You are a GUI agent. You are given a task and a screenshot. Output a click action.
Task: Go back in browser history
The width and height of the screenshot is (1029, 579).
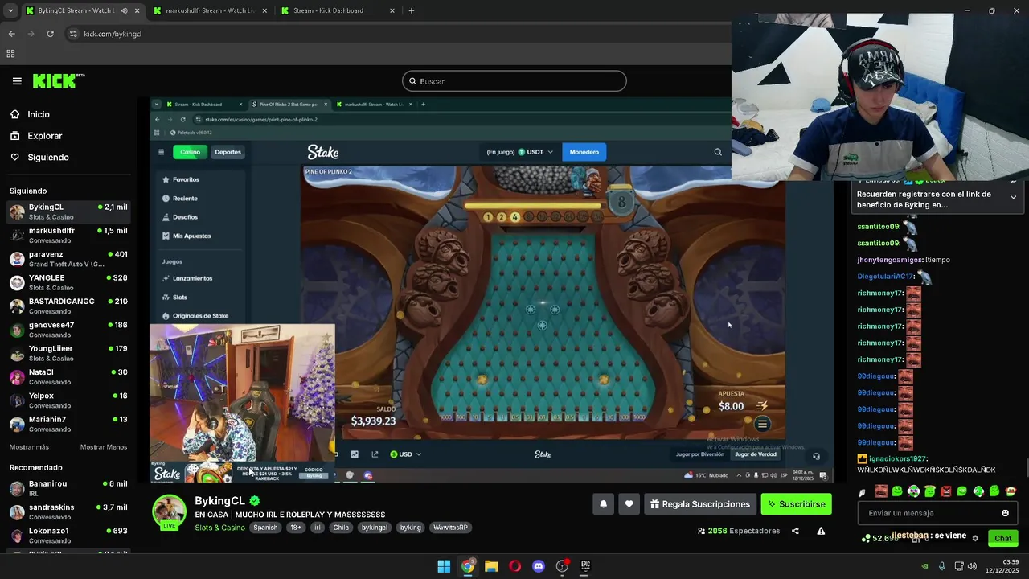pyautogui.click(x=11, y=34)
